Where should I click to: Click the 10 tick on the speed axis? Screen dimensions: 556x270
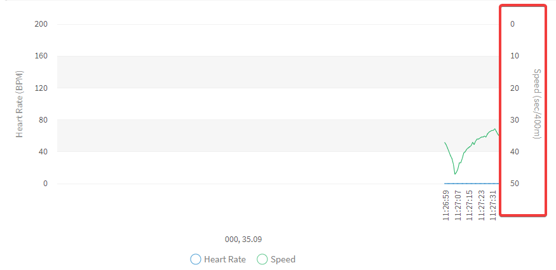point(515,56)
